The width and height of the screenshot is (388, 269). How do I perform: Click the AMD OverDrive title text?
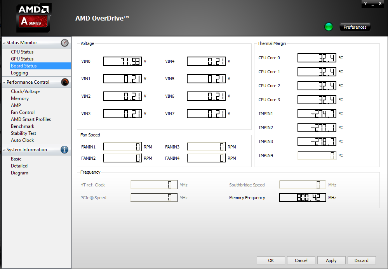coord(102,18)
